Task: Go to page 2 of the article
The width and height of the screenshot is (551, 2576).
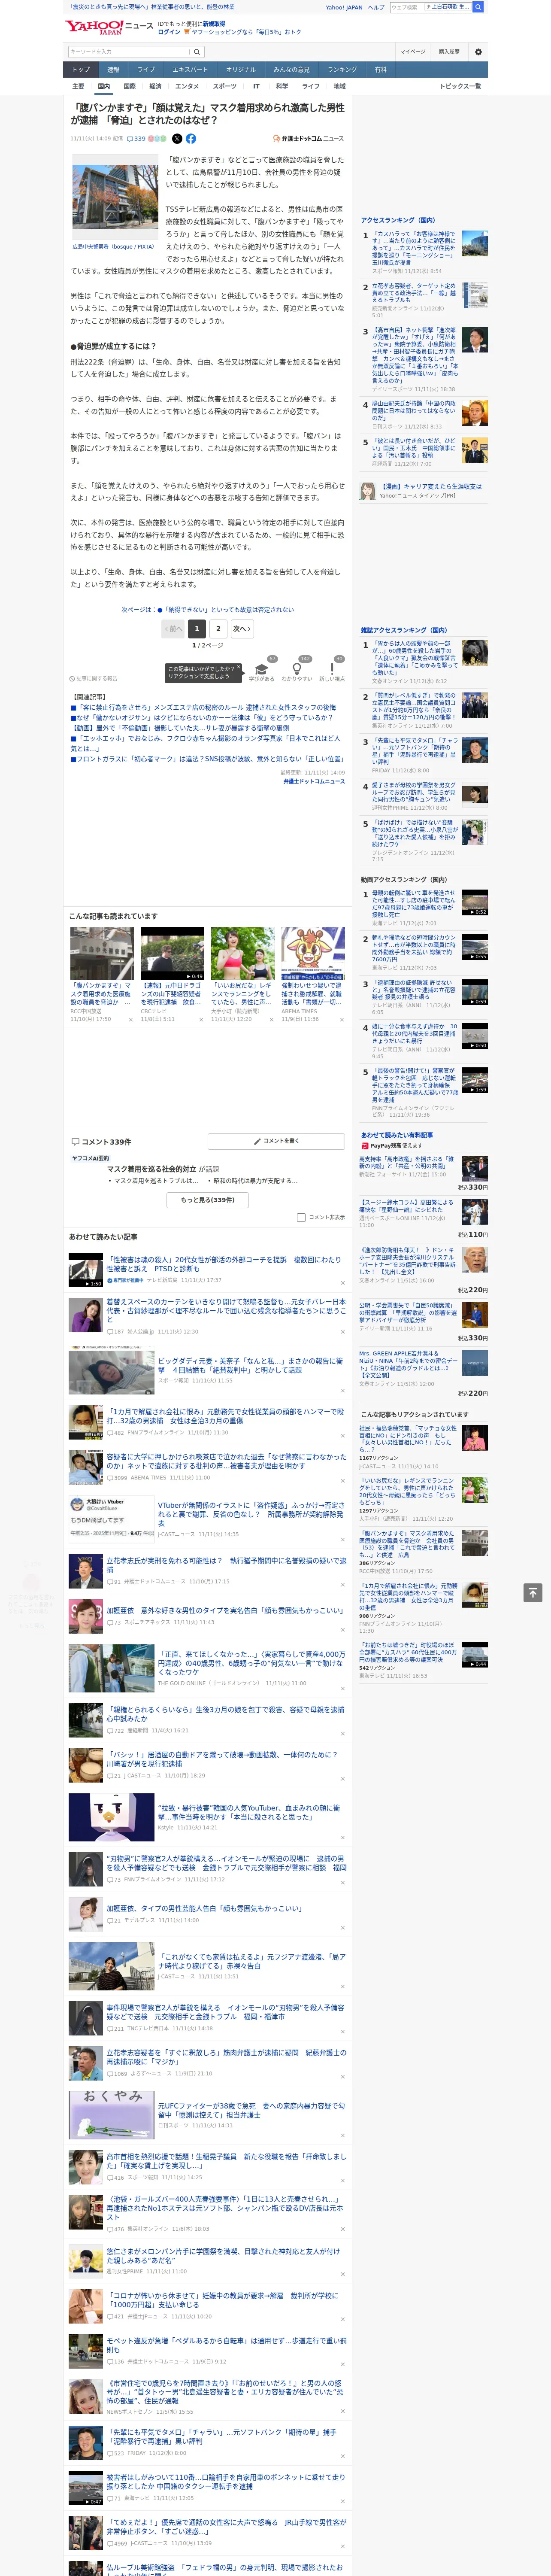Action: point(218,629)
